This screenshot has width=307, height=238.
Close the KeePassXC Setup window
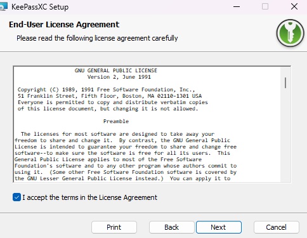[294, 6]
